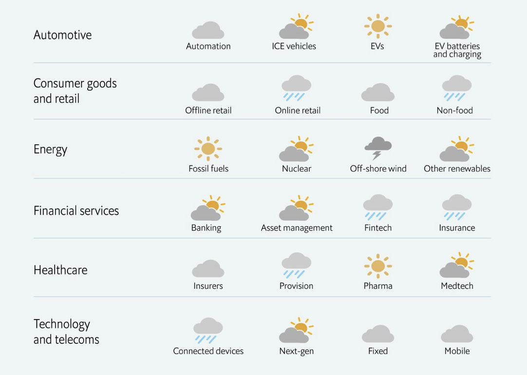Select the sun icon above Fossil fuels
This screenshot has width=527, height=375.
coord(208,149)
